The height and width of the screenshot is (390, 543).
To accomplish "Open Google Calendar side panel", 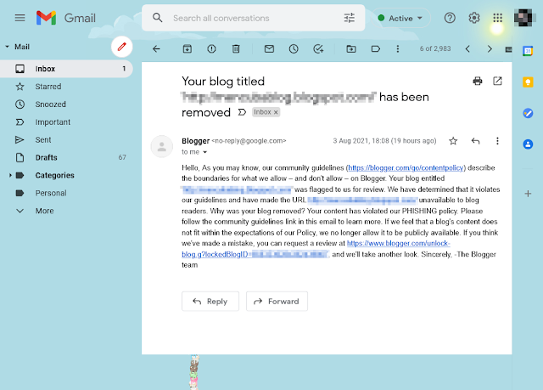I will 528,51.
